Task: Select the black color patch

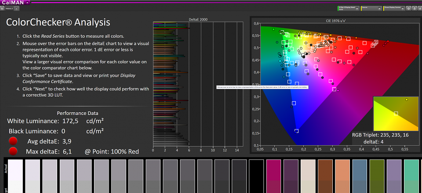Action: point(256,176)
